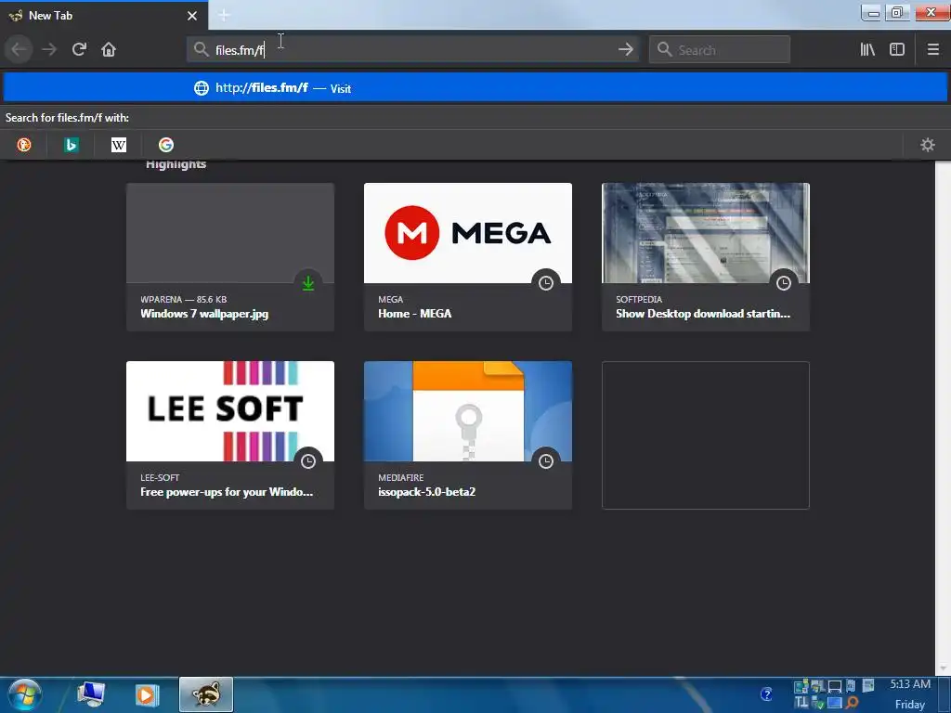Click 'issopack-5.0-beta2' title text
The image size is (951, 713).
(x=427, y=492)
